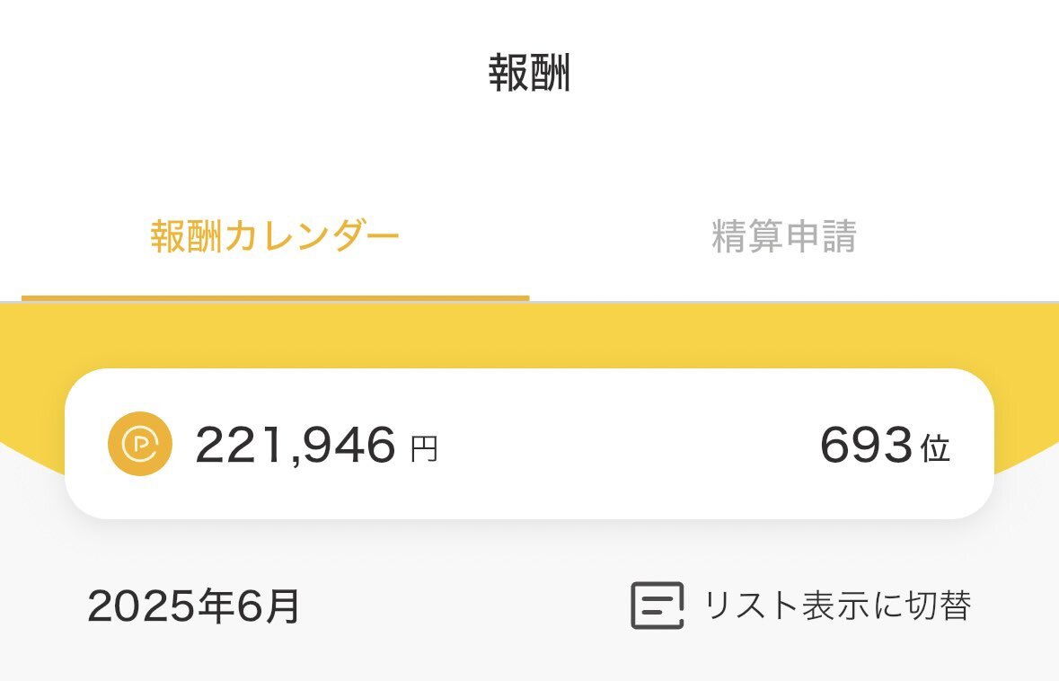Tap the 221,946 reward amount
The height and width of the screenshot is (681, 1059).
tap(296, 445)
